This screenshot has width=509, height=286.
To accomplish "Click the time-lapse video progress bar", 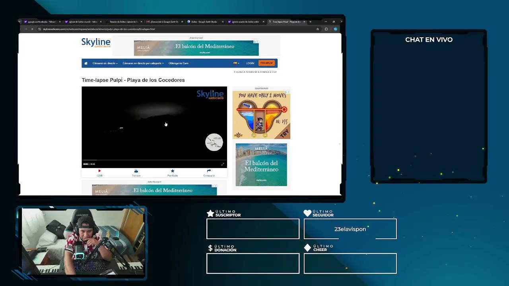I will point(154,160).
